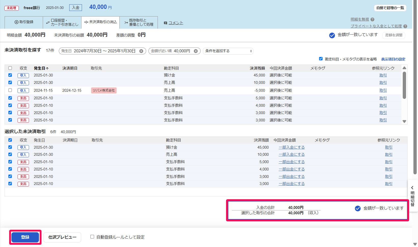The height and width of the screenshot is (247, 418).
Task: Sort by 発生日 column header arrow
Action: [47, 68]
